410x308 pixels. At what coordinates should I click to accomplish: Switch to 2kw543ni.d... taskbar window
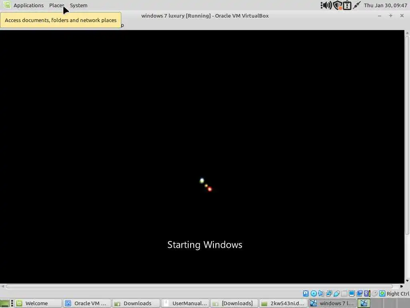coord(283,303)
